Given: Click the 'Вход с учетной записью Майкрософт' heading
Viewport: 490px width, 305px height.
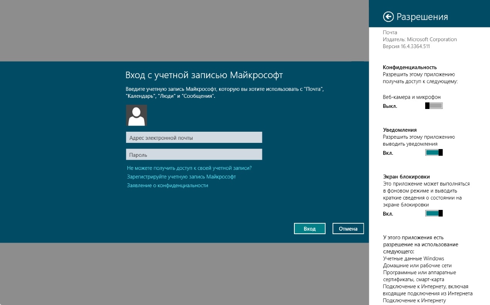Looking at the screenshot, I should 204,75.
